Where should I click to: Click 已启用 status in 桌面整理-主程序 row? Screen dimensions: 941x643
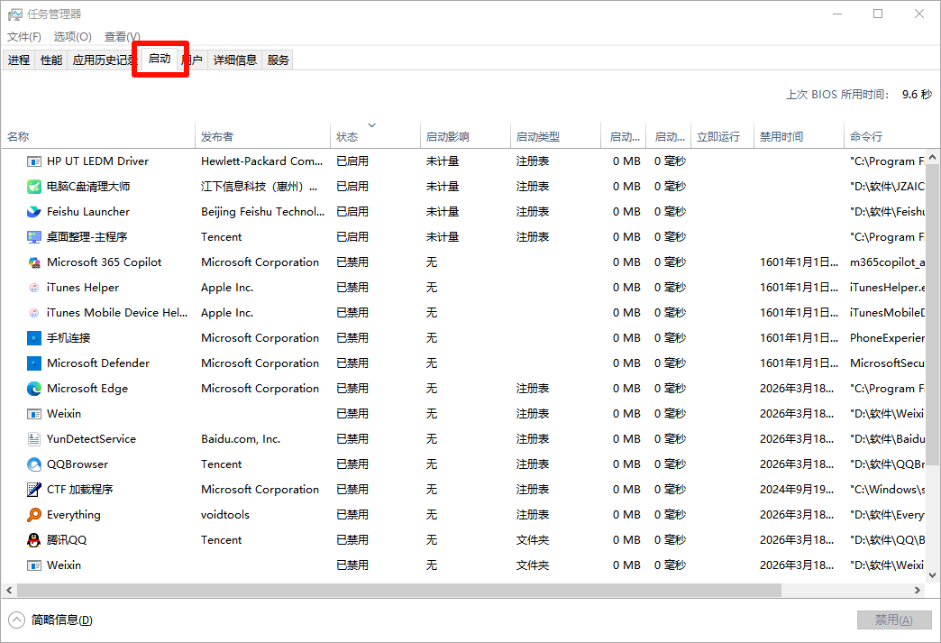[x=352, y=237]
